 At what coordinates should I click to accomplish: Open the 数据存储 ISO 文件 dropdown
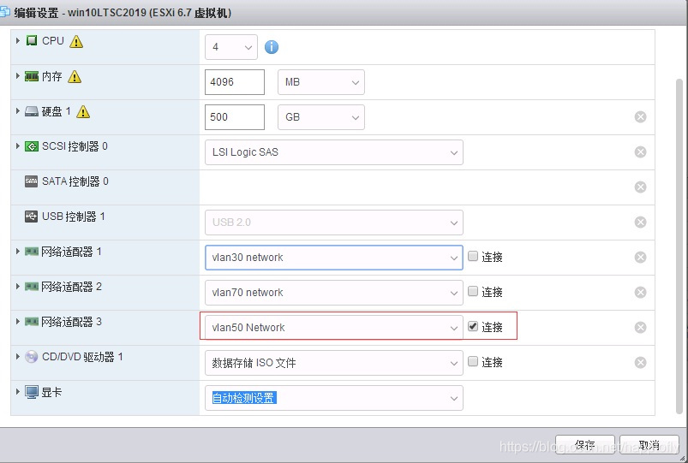coord(334,363)
